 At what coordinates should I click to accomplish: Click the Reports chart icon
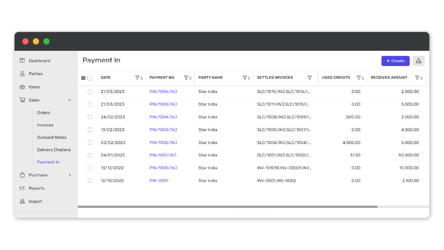coord(22,188)
